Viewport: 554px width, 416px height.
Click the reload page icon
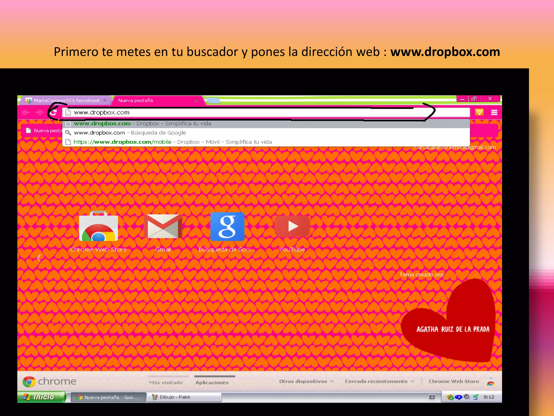54,112
